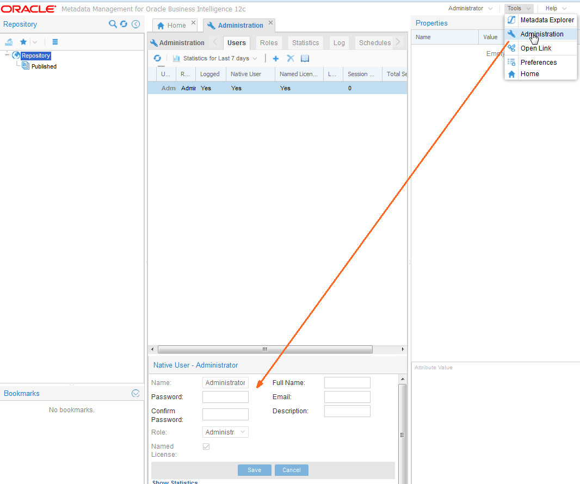Image resolution: width=580 pixels, height=484 pixels.
Task: Select the Published tree item
Action: pos(44,66)
